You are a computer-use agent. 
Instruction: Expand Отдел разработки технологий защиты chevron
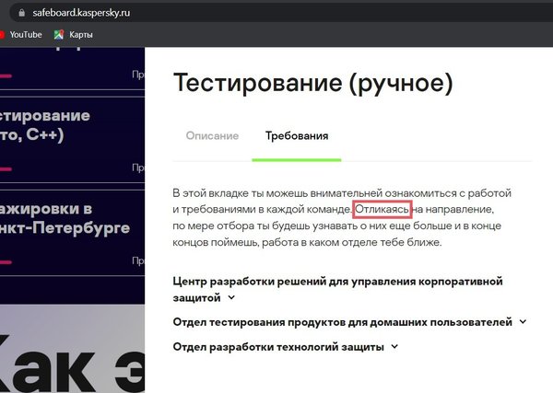[394, 346]
